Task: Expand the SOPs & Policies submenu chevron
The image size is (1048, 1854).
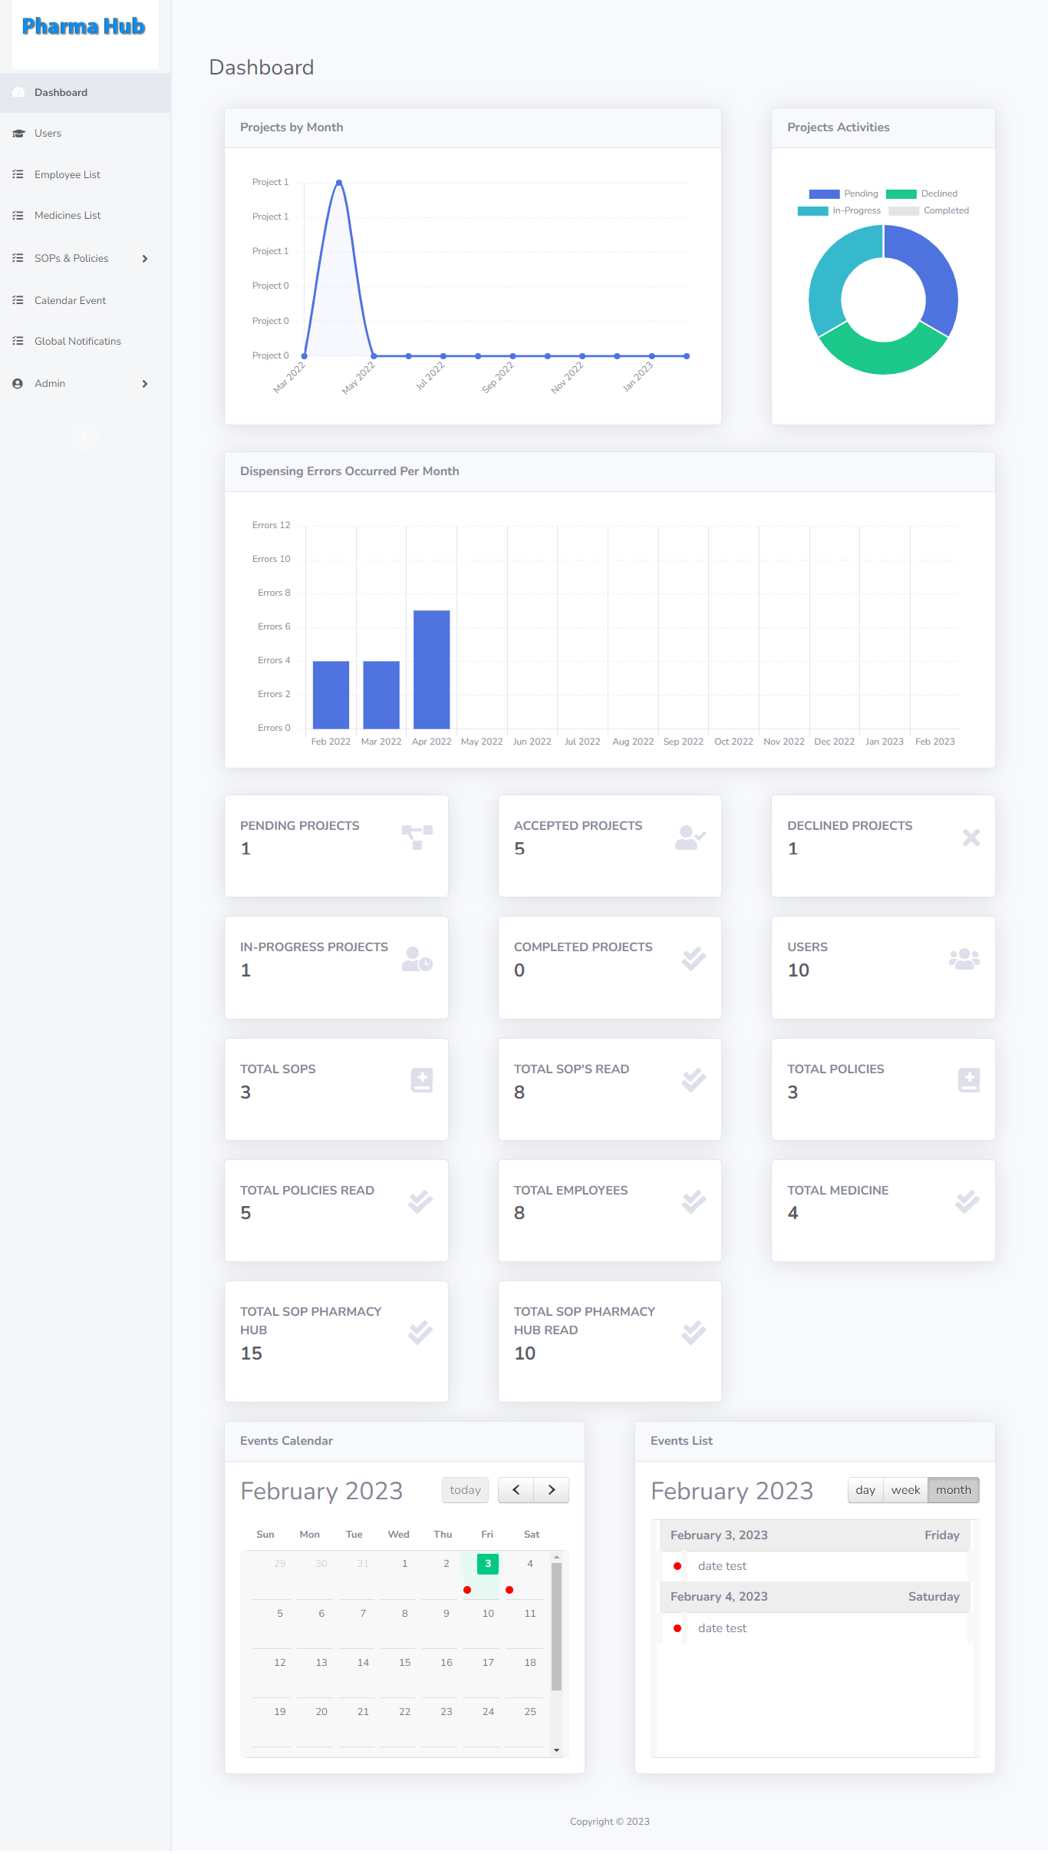Action: [x=145, y=259]
